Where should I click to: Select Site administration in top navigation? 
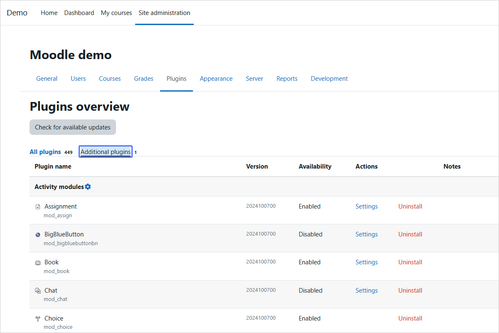164,13
